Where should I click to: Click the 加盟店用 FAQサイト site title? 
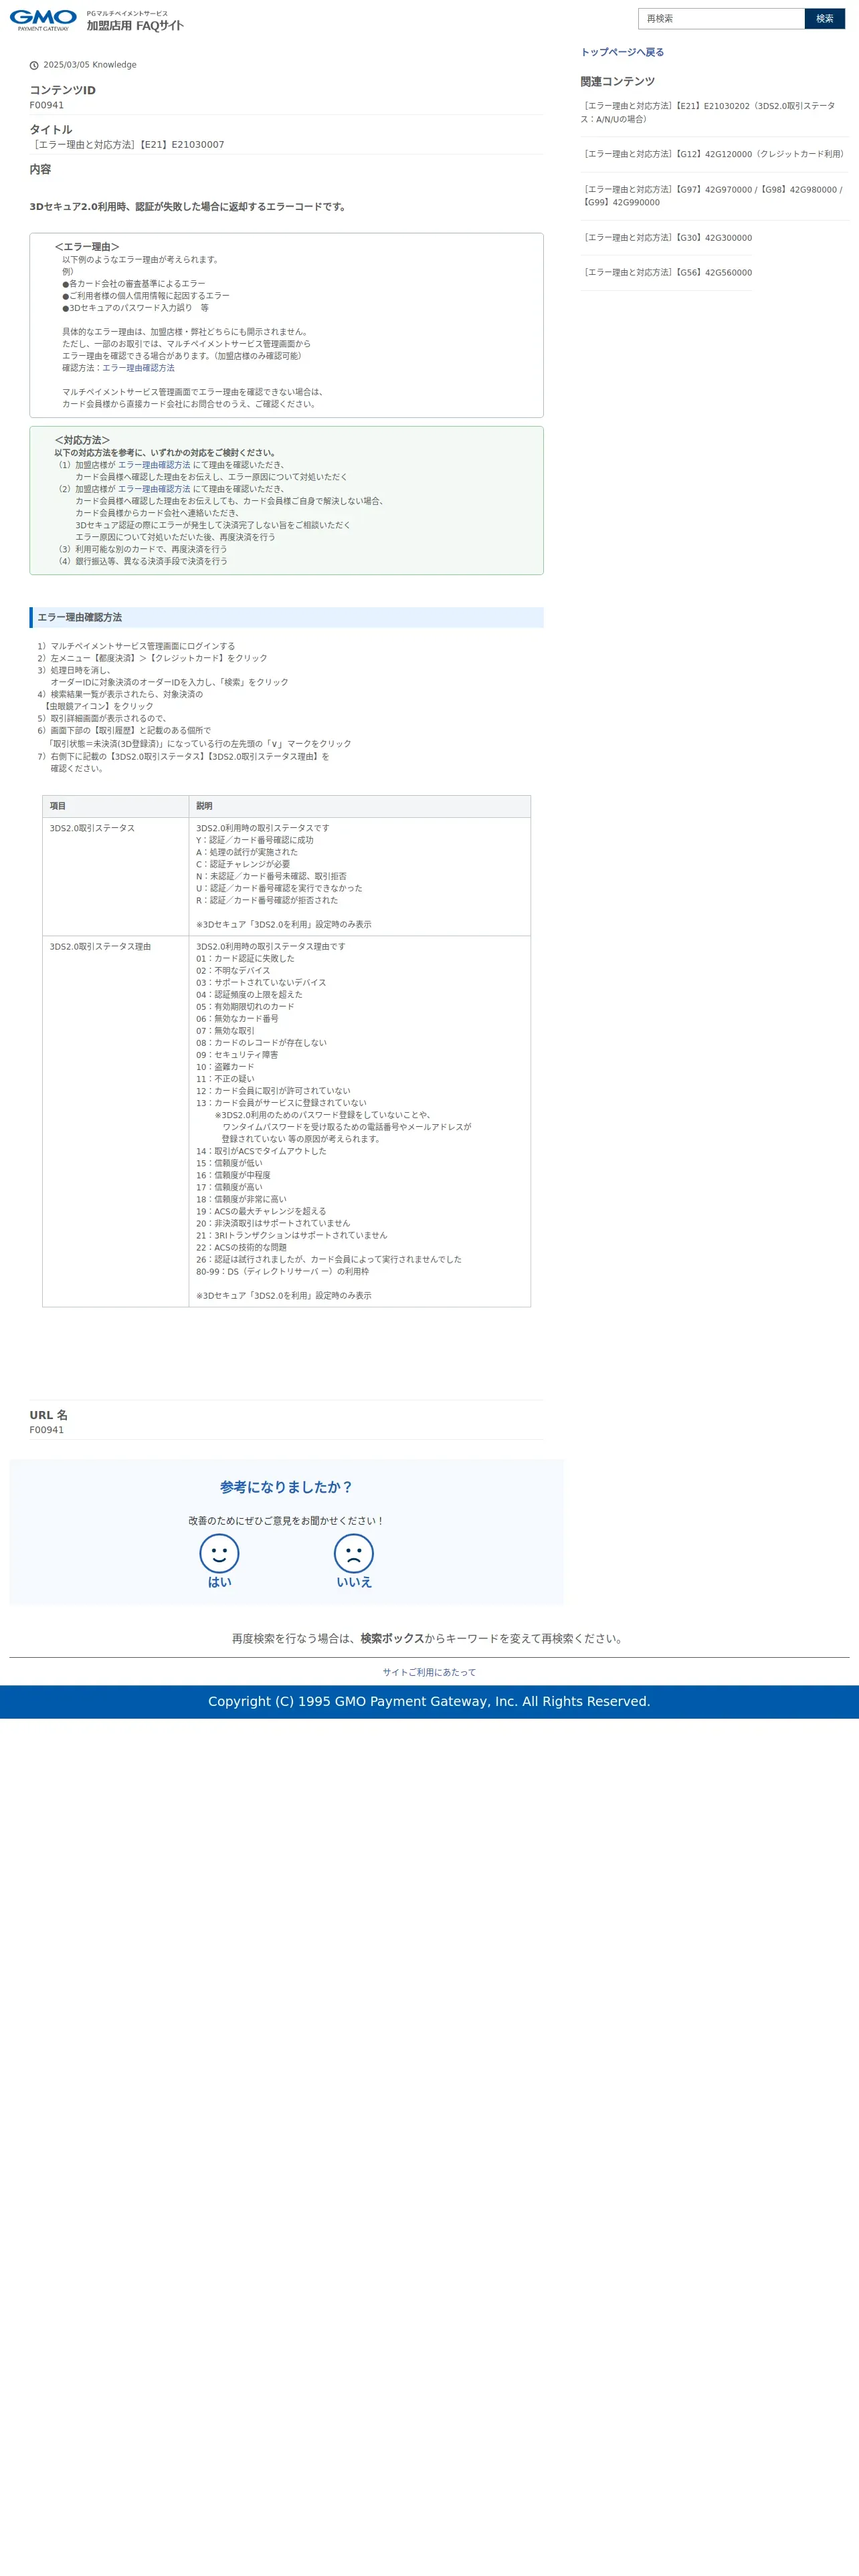[135, 26]
